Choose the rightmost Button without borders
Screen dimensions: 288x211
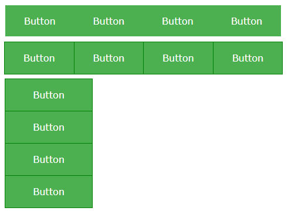click(246, 21)
